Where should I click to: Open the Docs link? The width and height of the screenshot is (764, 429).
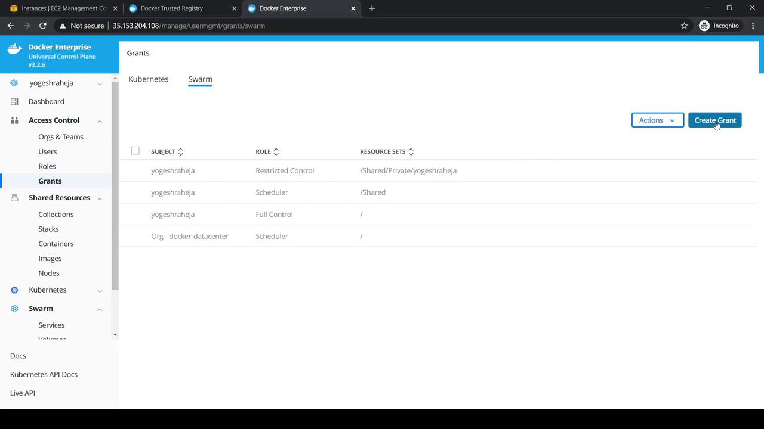[18, 356]
